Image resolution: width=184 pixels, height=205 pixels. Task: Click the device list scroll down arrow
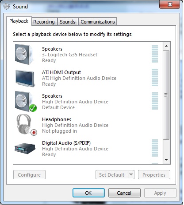[166, 160]
